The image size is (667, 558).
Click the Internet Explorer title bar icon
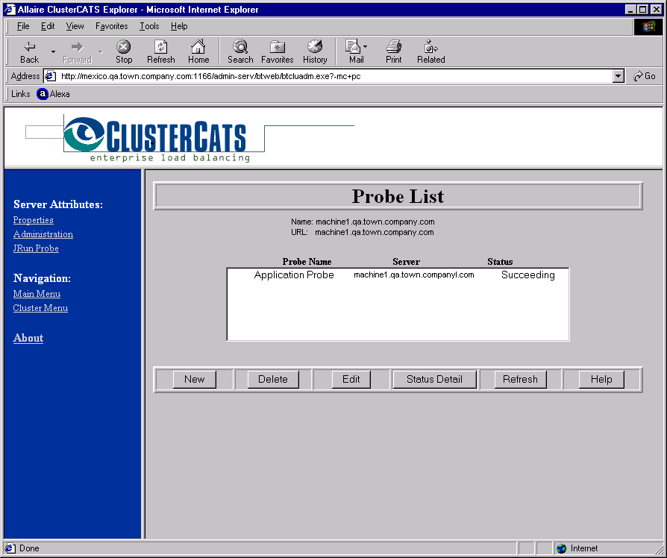click(x=10, y=10)
